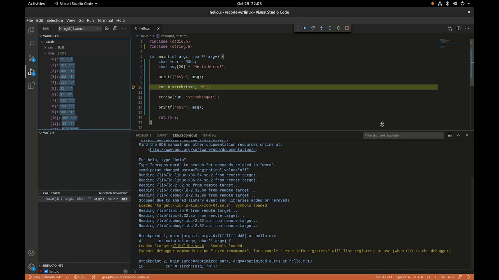Open more actions in Run panel header

(124, 28)
